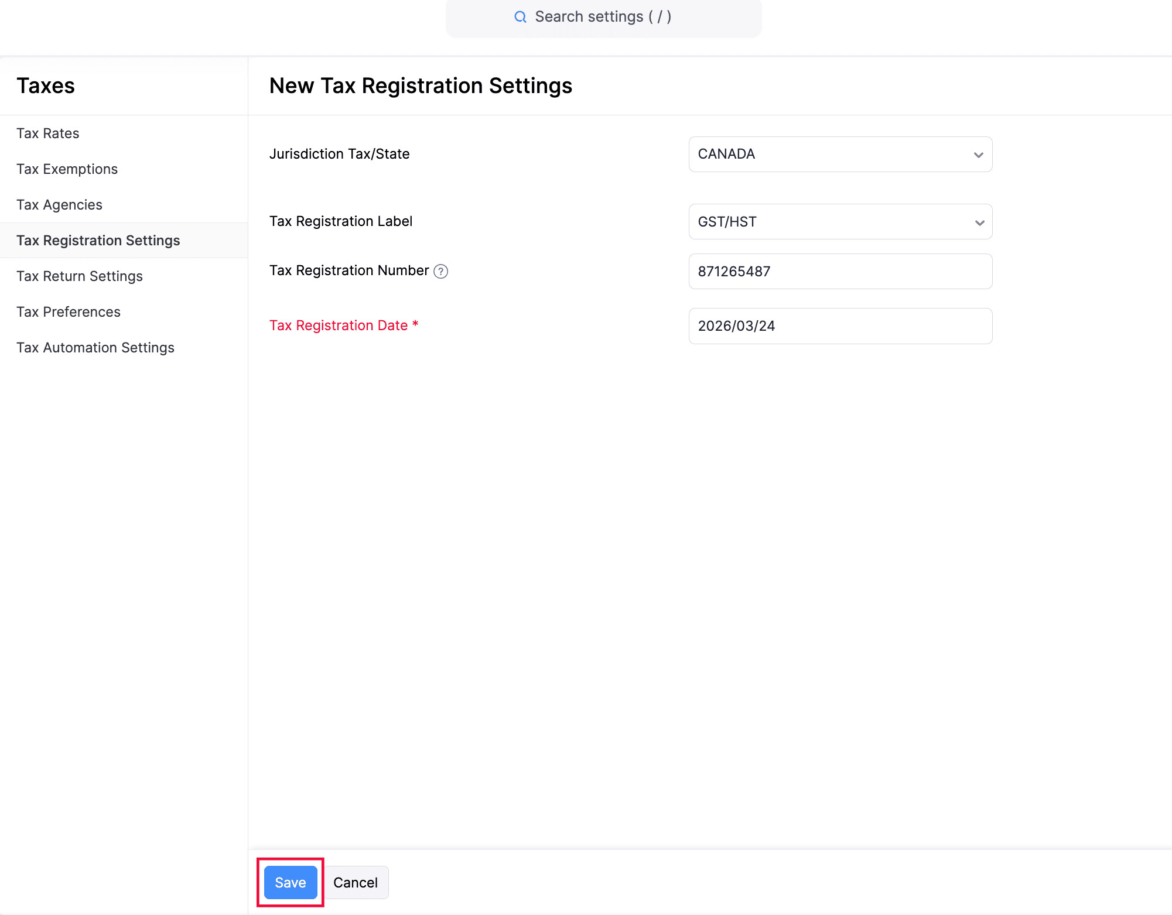Cancel the tax registration form
Screen dimensions: 1172x915
(356, 882)
